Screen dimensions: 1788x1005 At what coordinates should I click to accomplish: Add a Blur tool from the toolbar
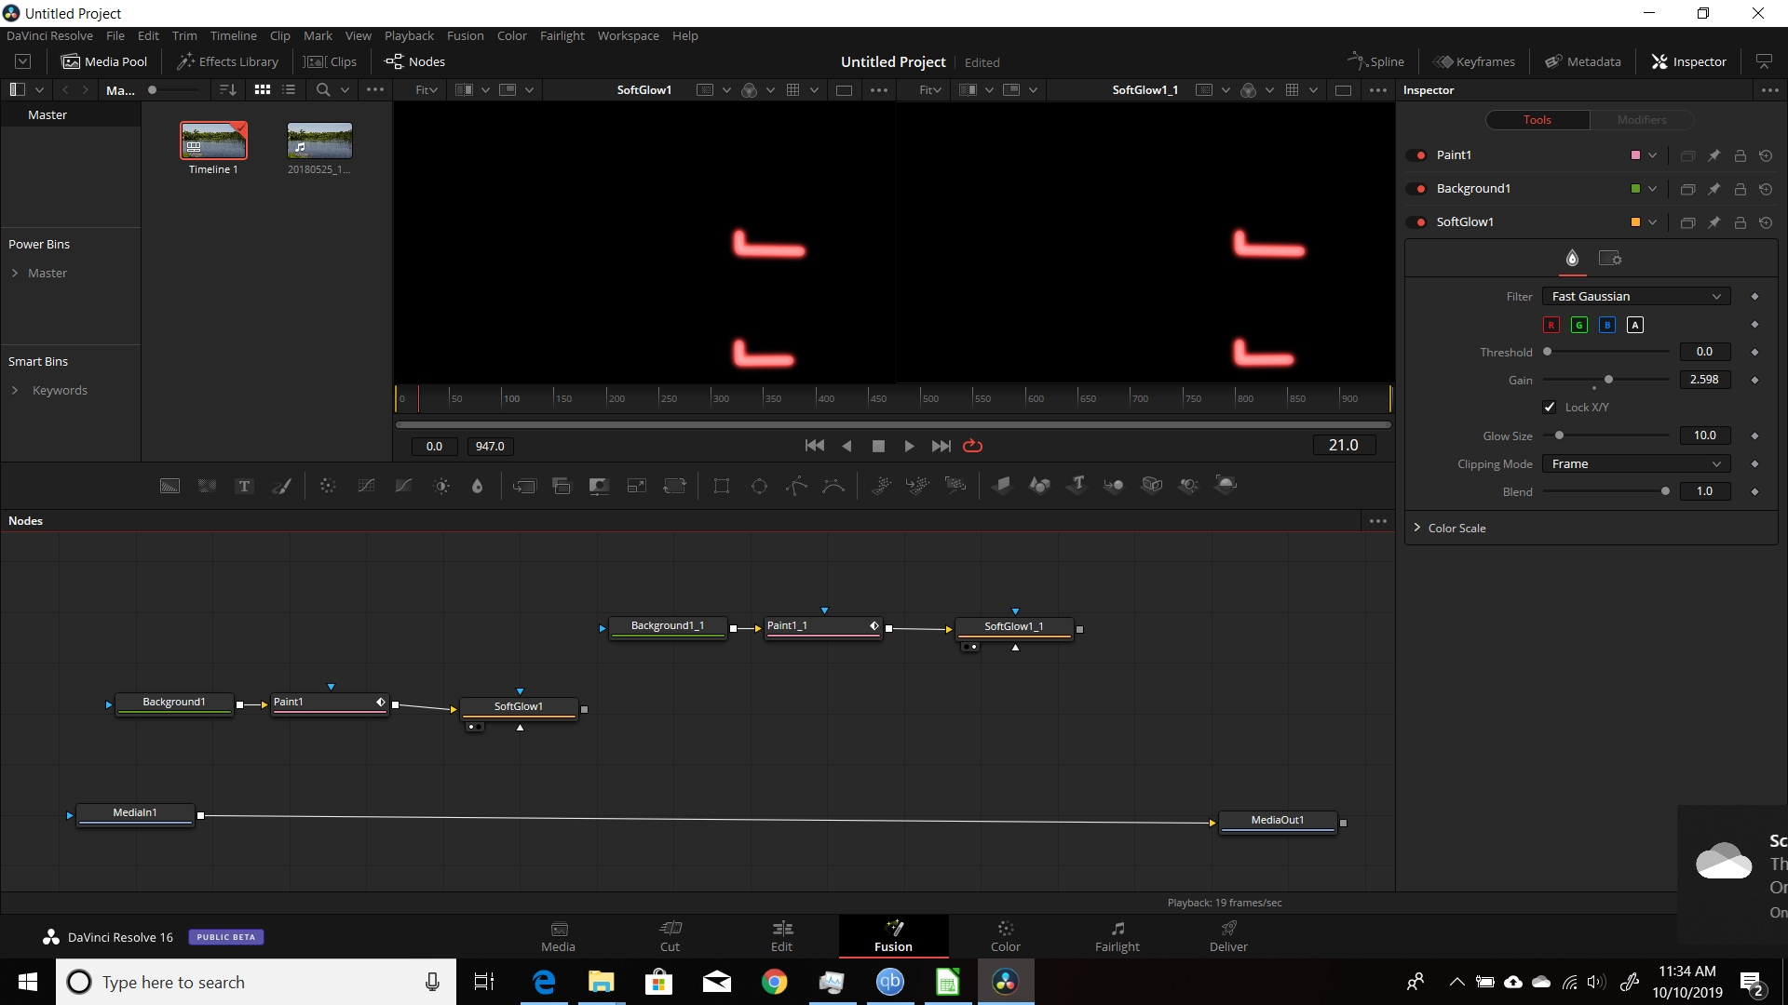point(478,486)
